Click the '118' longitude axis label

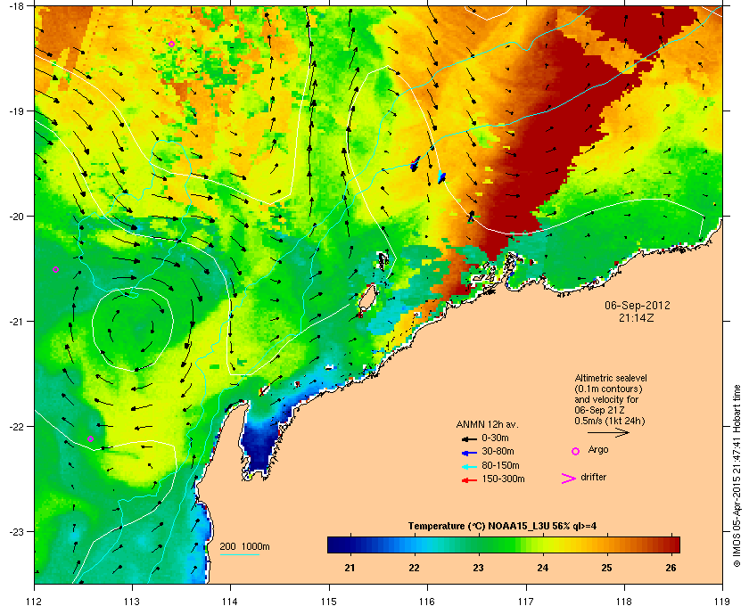624,601
